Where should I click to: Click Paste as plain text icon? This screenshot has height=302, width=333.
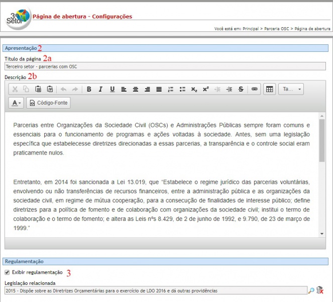(50, 89)
